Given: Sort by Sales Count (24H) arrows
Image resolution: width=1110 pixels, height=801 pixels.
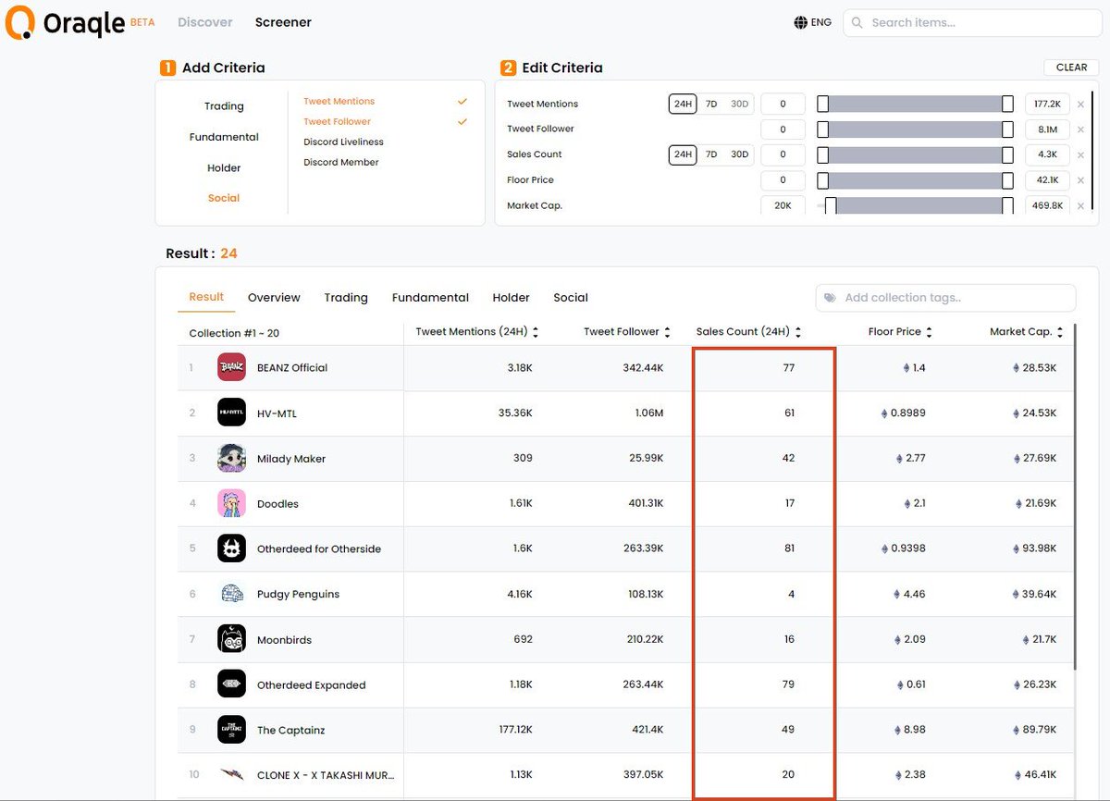Looking at the screenshot, I should point(798,332).
